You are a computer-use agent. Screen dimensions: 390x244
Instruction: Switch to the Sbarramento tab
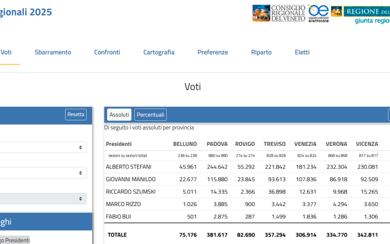click(53, 53)
